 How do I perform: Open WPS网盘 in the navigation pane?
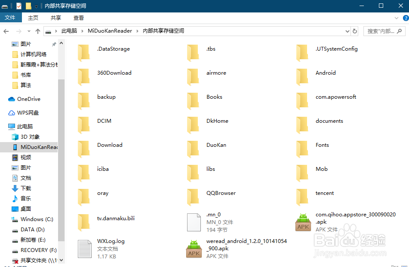(24, 113)
